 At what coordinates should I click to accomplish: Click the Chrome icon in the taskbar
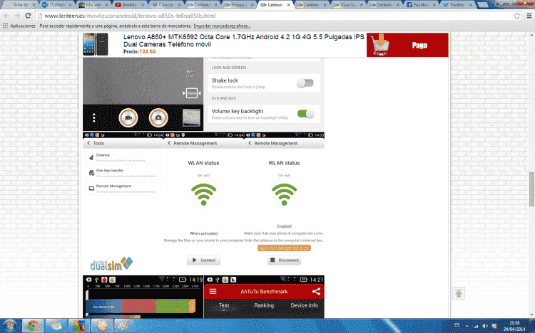(x=33, y=325)
